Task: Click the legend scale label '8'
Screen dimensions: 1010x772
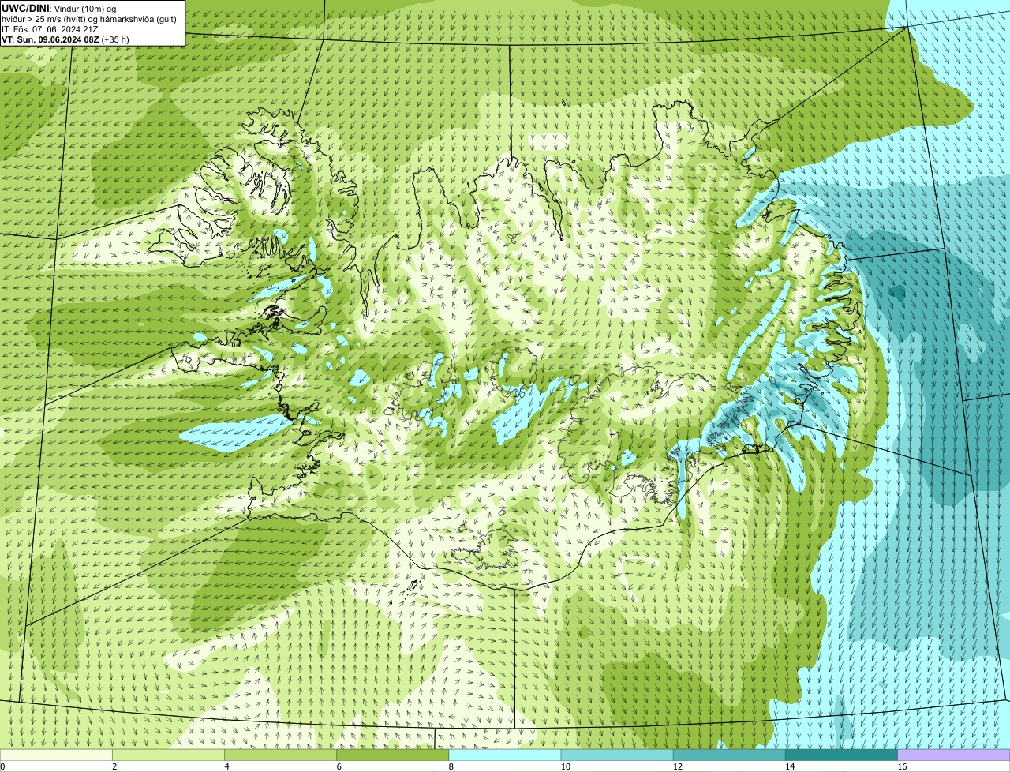Action: [x=451, y=766]
